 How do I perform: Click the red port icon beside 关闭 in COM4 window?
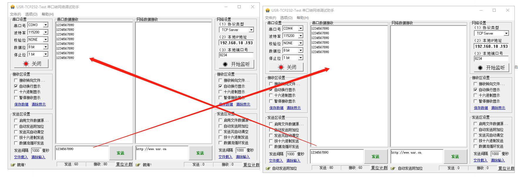click(281, 67)
